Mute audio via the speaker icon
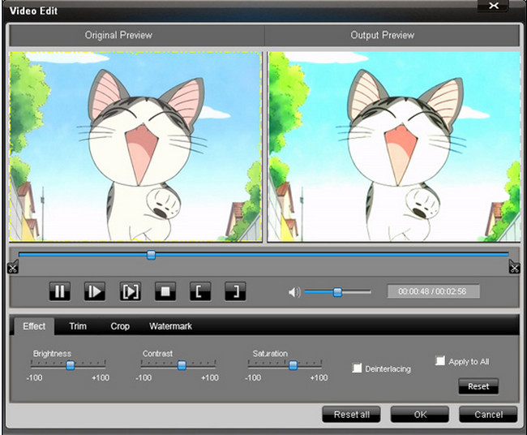This screenshot has width=527, height=435. pos(294,292)
